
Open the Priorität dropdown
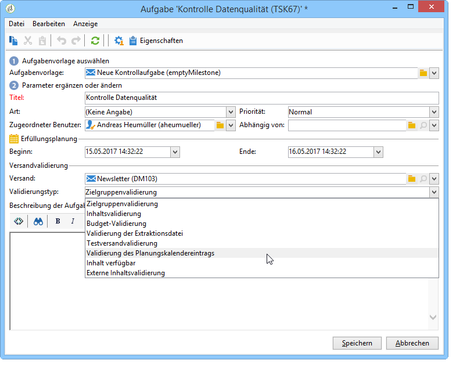pos(434,112)
